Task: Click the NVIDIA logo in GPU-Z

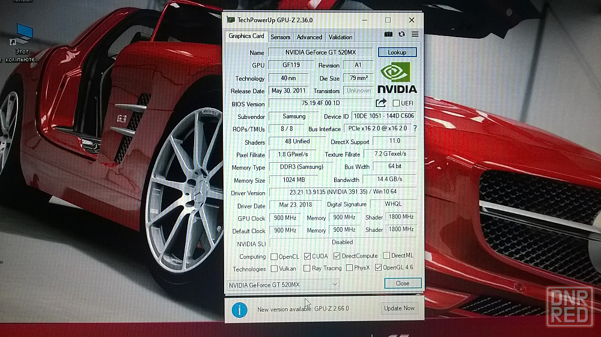Action: pos(397,79)
